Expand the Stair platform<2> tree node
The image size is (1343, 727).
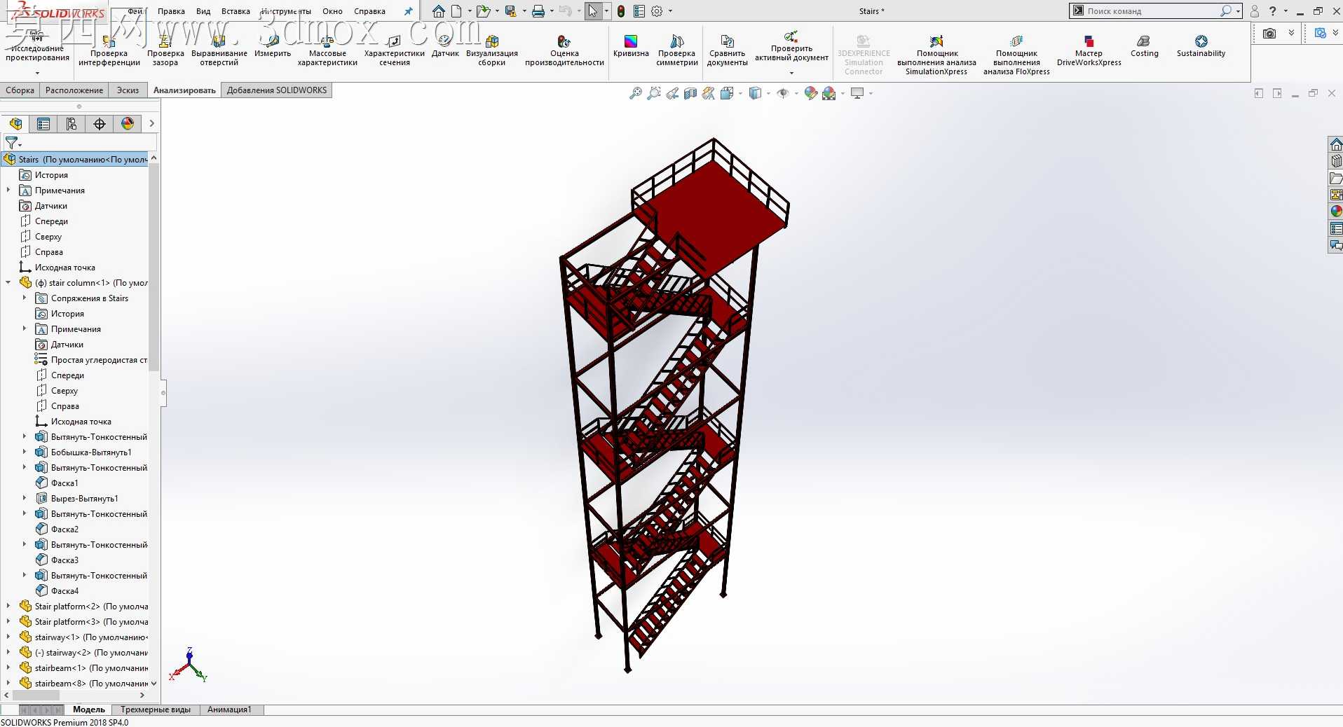8,606
